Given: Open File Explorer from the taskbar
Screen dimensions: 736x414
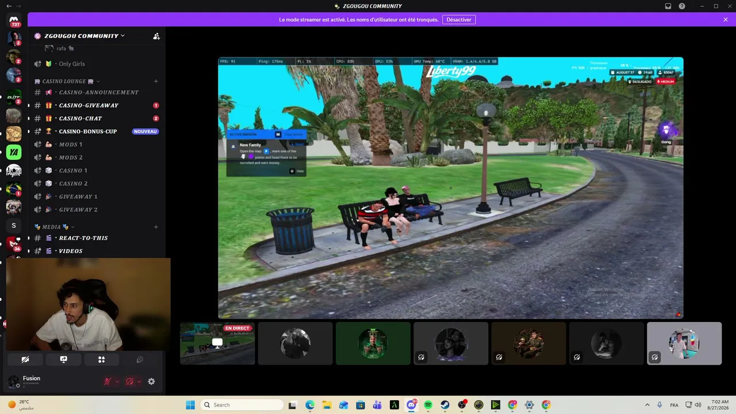Looking at the screenshot, I should point(327,405).
